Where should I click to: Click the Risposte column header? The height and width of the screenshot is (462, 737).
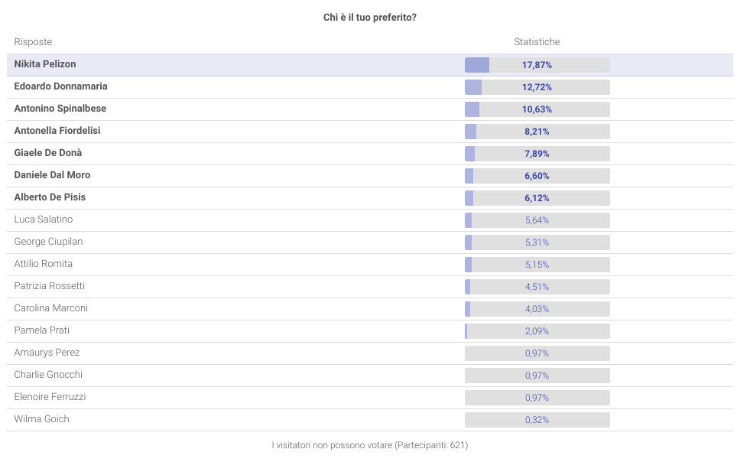point(33,42)
